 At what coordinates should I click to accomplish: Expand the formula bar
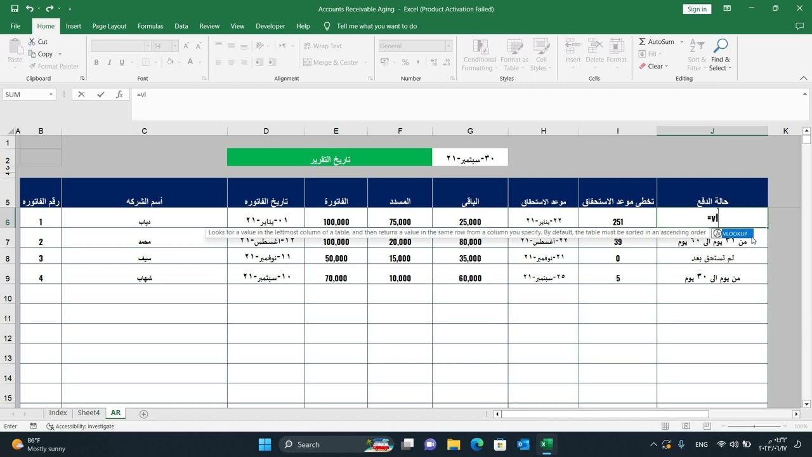tap(805, 94)
